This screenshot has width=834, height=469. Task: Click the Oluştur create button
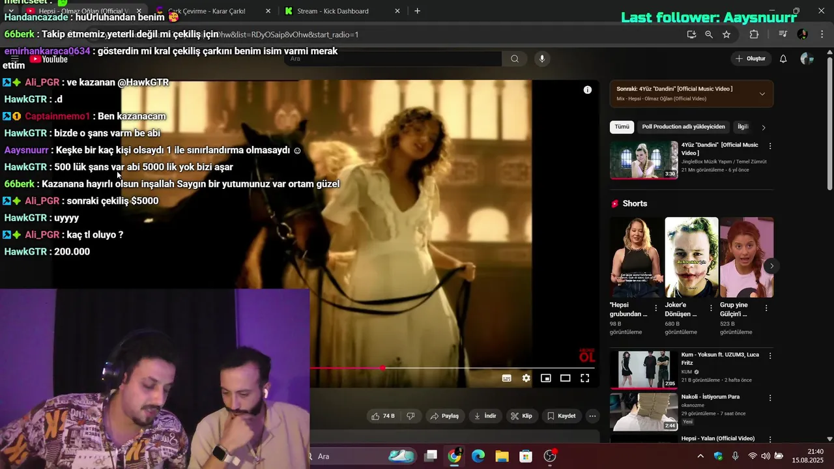coord(750,59)
